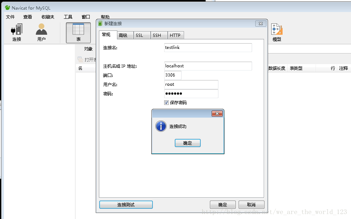Viewport: 351px width, 219px height.
Task: Click 确定 at the bottom of 新建连接 dialog
Action: pyautogui.click(x=223, y=205)
